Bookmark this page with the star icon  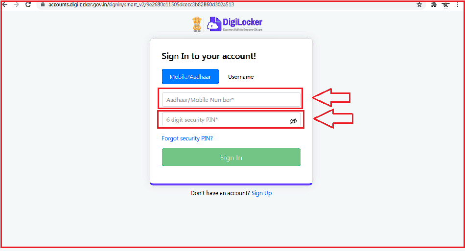click(419, 4)
